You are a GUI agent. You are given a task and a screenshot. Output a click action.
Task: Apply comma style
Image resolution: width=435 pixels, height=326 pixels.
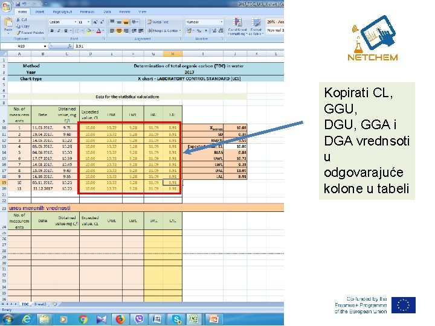[205, 31]
